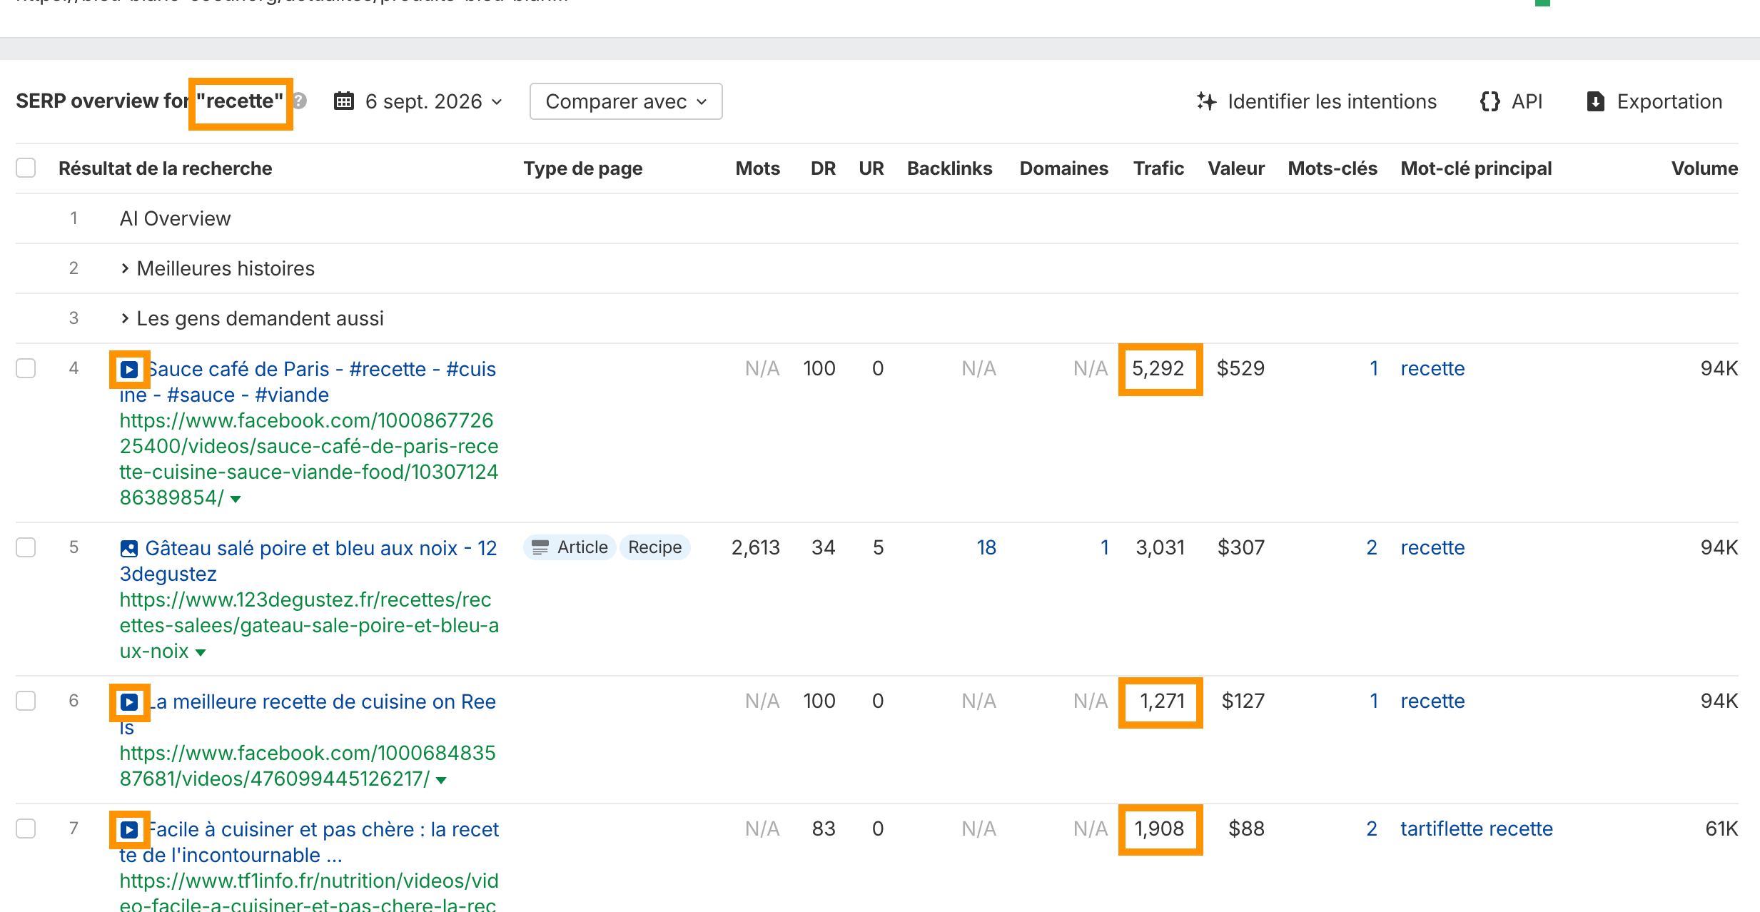Screen dimensions: 1760x912
Task: Click the $88 value cell
Action: click(x=1246, y=829)
